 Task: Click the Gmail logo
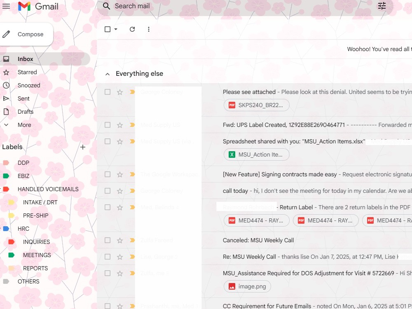tap(38, 6)
